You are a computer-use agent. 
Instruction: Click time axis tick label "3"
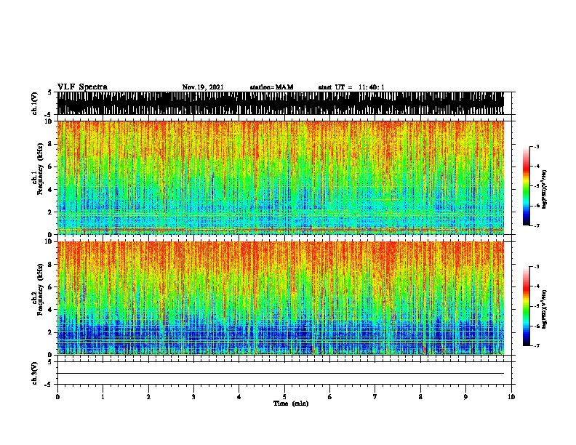pyautogui.click(x=193, y=396)
